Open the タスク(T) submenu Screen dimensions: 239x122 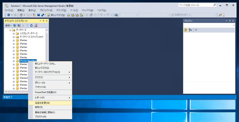tap(50, 77)
